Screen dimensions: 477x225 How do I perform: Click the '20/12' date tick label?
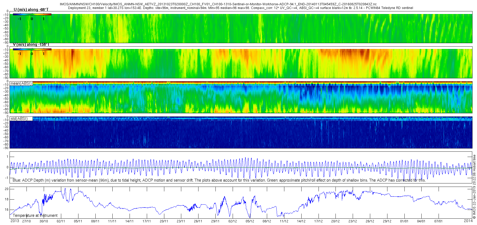click(335, 221)
